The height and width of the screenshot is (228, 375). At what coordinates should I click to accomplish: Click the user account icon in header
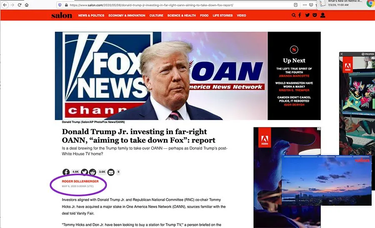322,15
